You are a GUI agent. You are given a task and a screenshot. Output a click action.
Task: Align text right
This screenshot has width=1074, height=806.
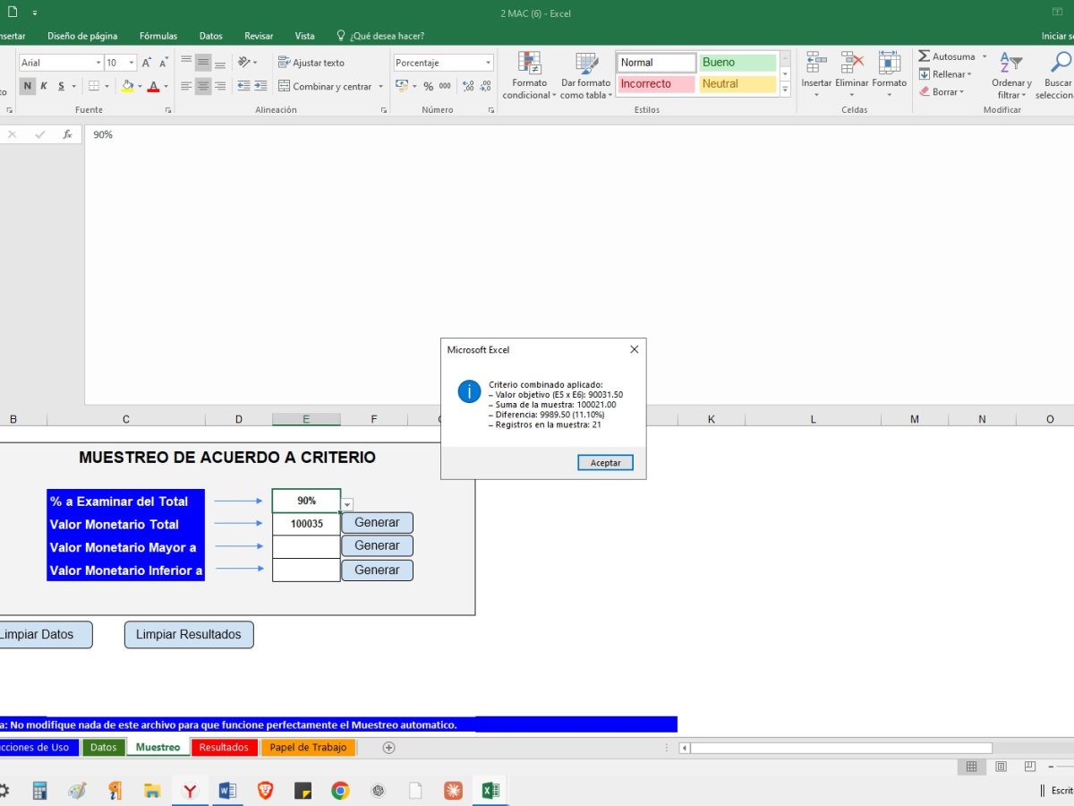click(x=220, y=86)
